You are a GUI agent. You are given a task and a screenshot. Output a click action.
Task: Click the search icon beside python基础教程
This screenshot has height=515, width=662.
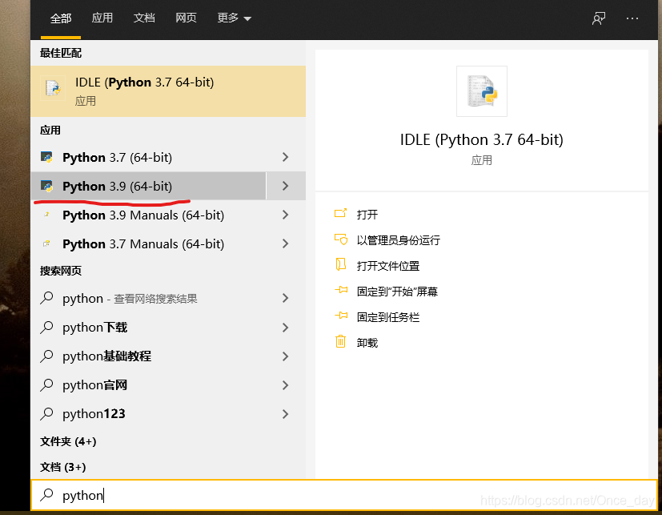tap(46, 356)
